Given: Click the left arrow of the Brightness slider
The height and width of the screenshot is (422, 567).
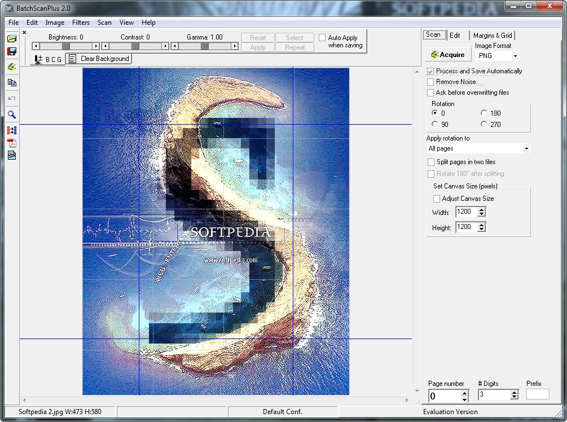Looking at the screenshot, I should 36,46.
